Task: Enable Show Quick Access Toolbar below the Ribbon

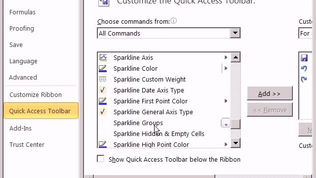Action: (x=101, y=159)
